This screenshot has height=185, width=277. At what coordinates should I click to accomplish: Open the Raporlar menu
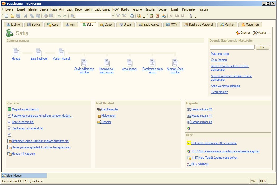click(150, 9)
